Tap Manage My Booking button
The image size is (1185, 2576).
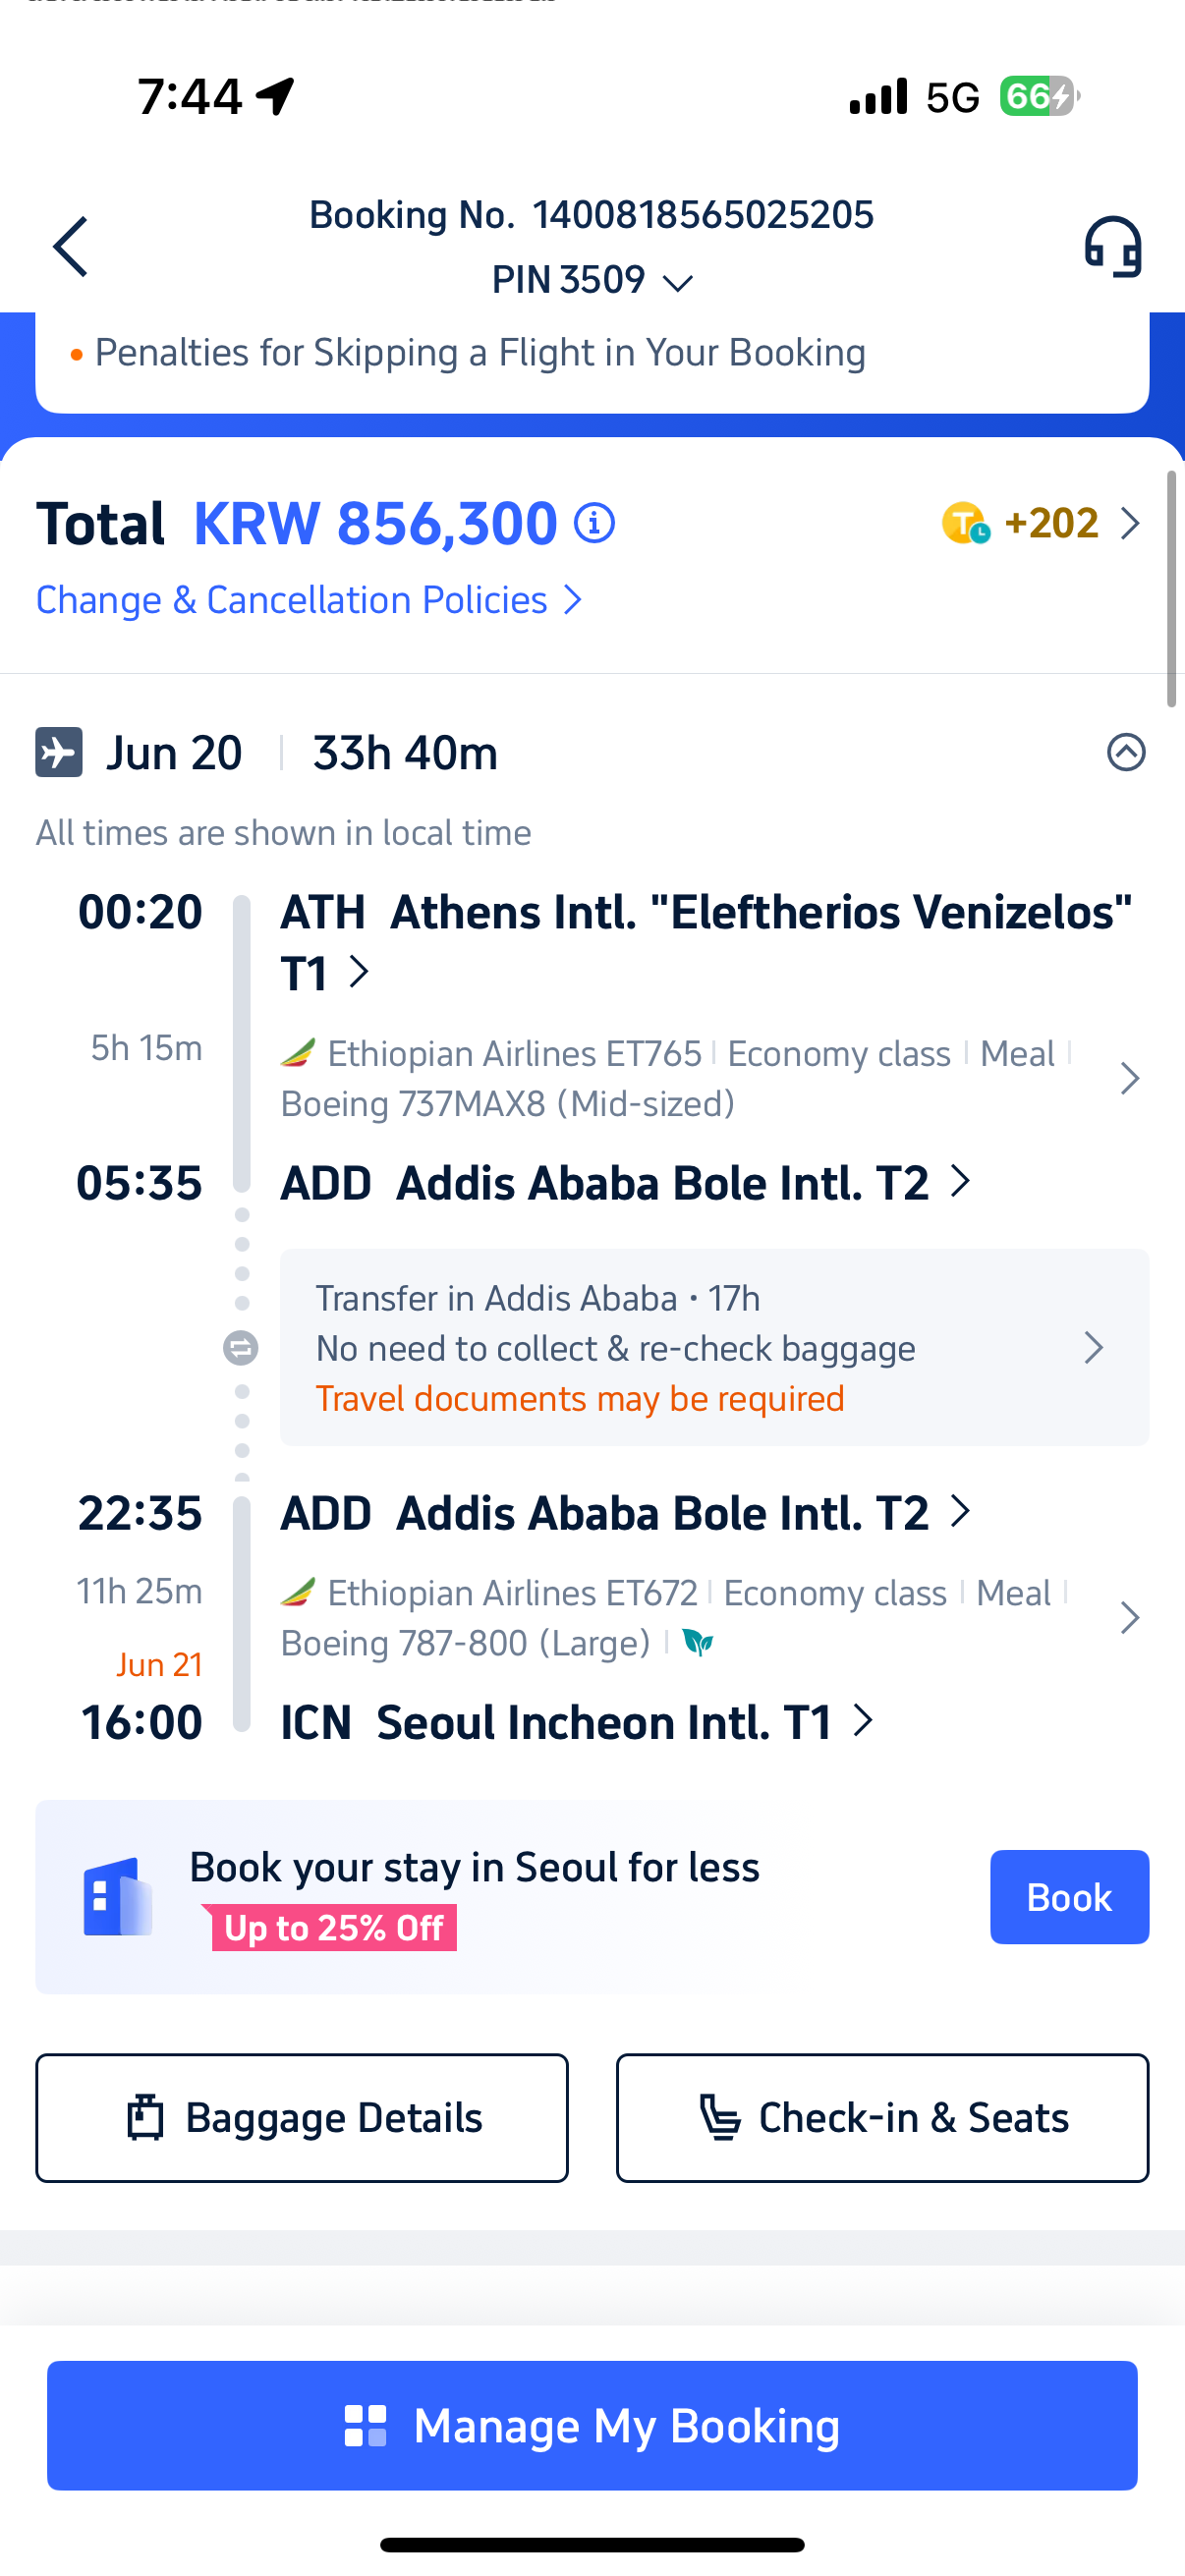tap(592, 2425)
